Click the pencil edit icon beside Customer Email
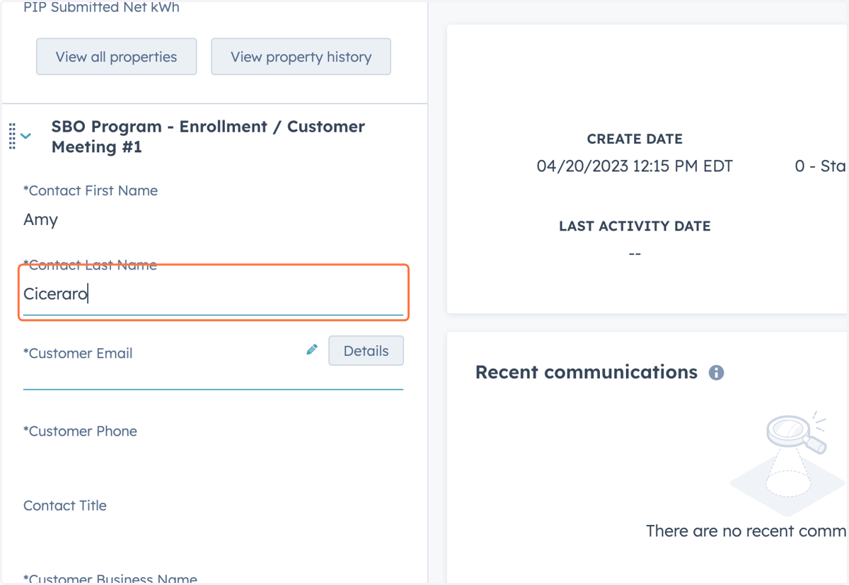 (x=312, y=349)
